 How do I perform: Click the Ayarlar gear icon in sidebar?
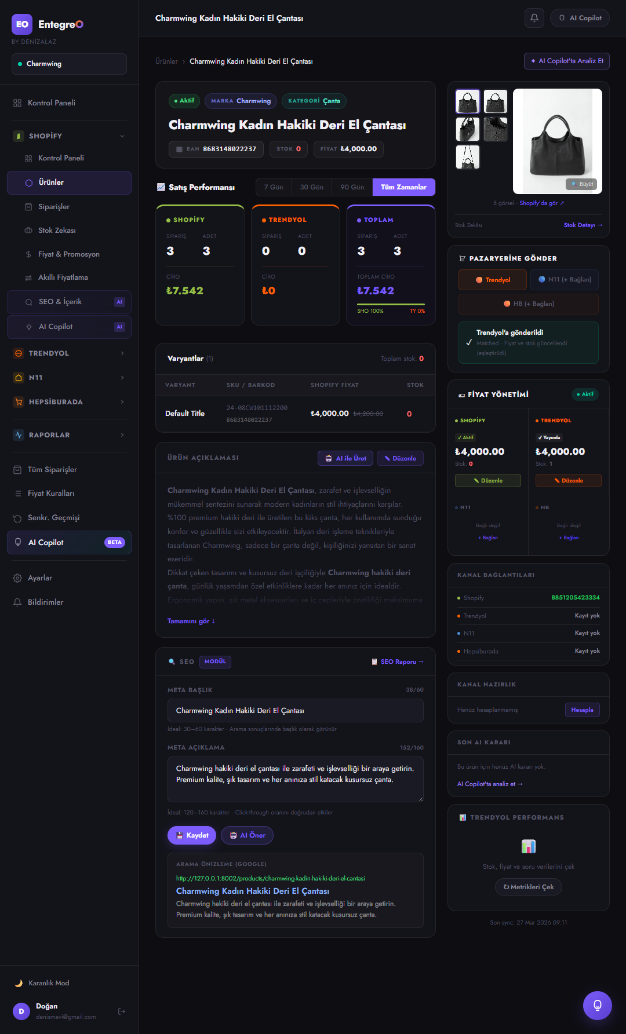click(17, 578)
